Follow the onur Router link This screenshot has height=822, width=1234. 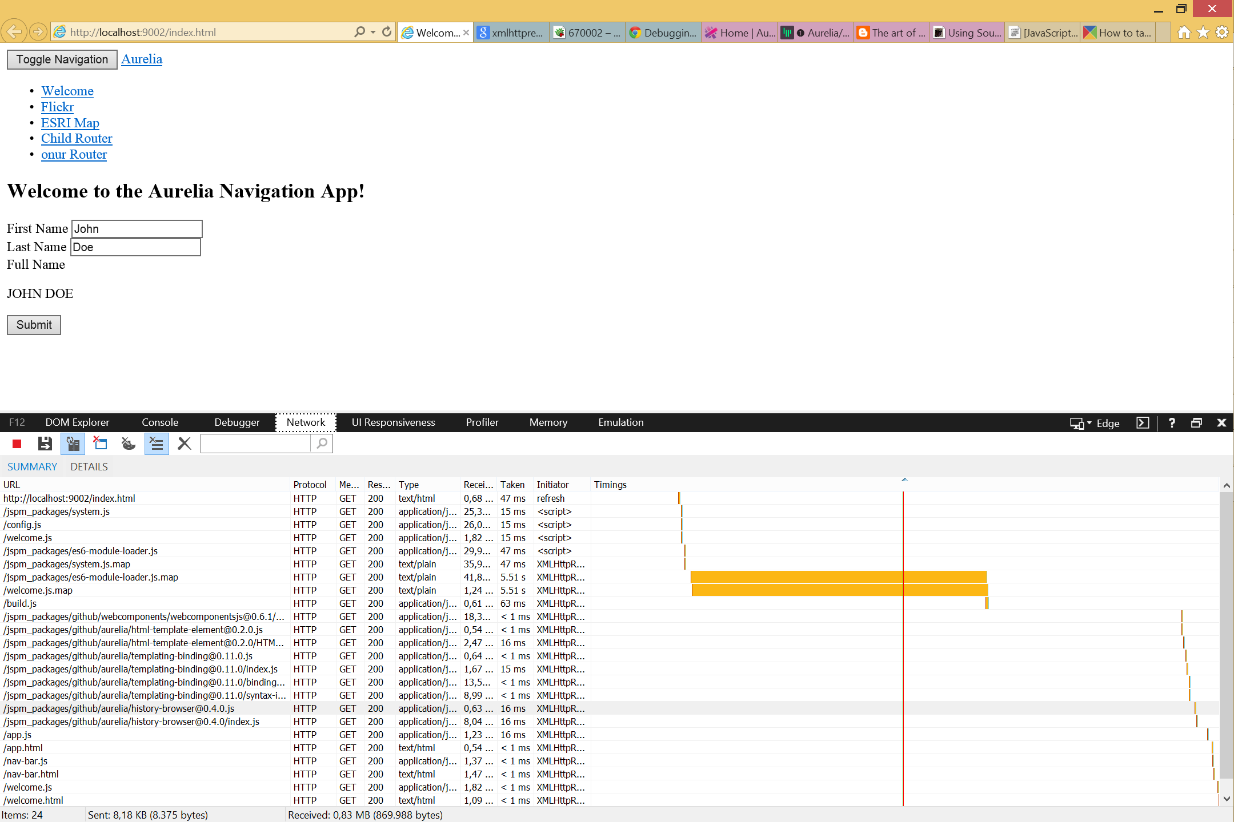[74, 154]
